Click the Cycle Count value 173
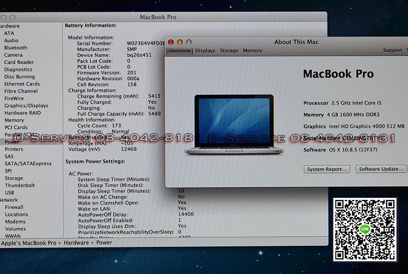 (116, 126)
